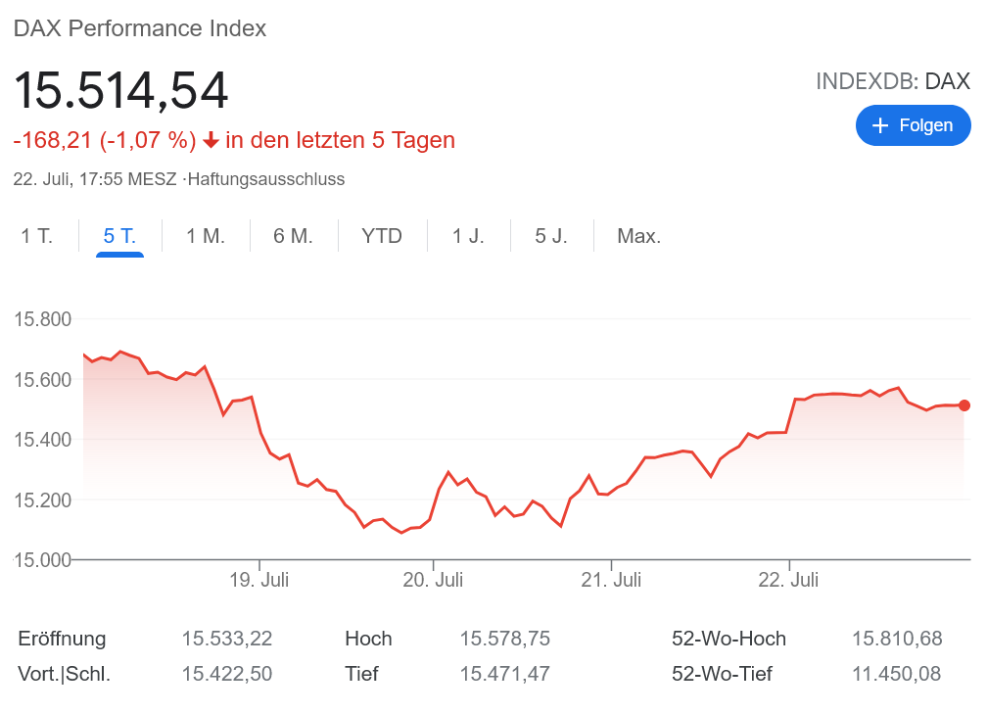The width and height of the screenshot is (987, 713).
Task: Select the 1 T. time range tab
Action: 37,236
